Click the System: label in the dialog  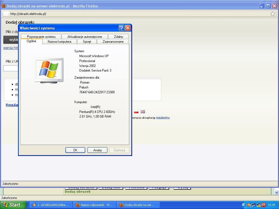click(x=79, y=51)
